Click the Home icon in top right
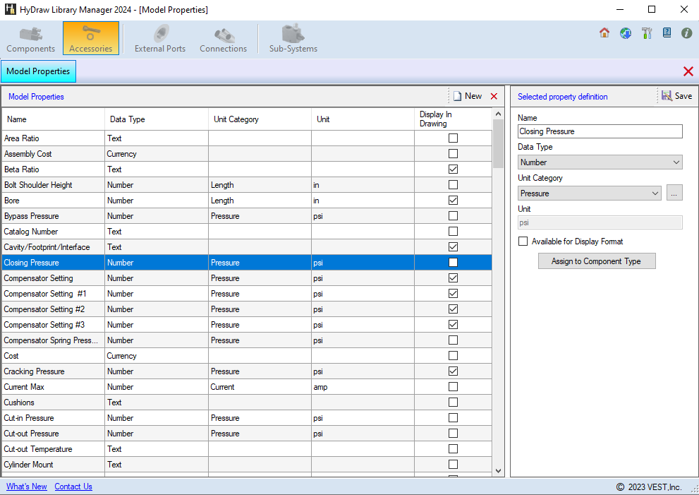 click(604, 33)
